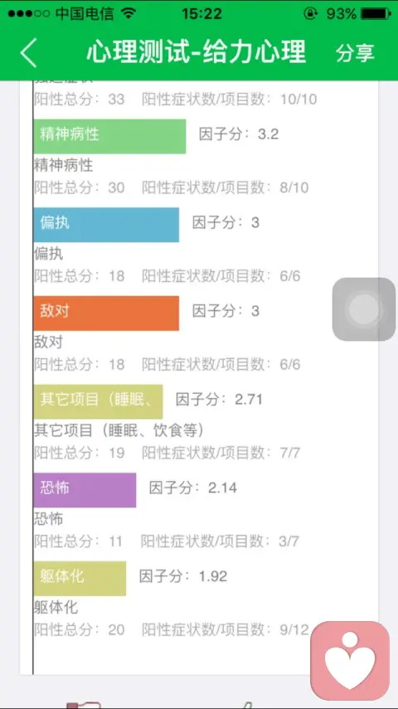The height and width of the screenshot is (709, 398).
Task: Tap the 恐怖 factor score 2.14
Action: 222,488
